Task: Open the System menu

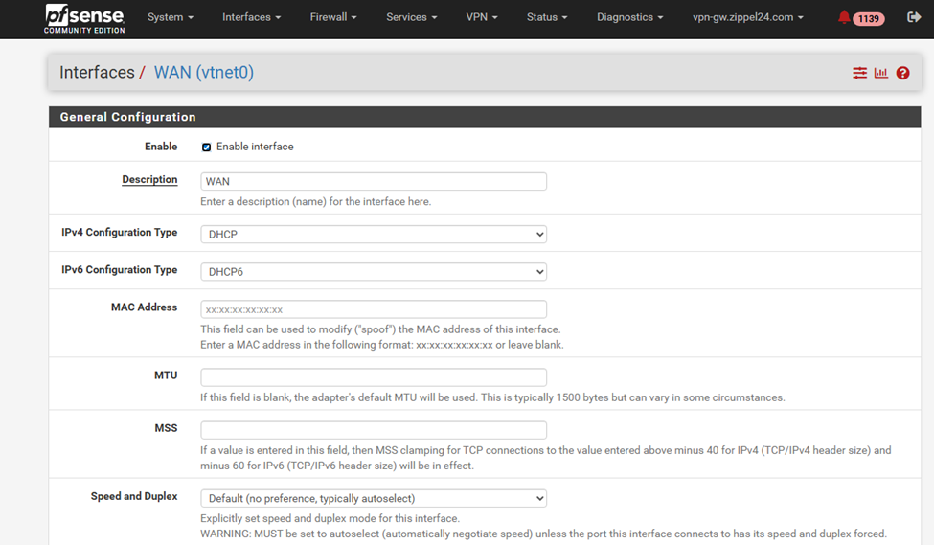Action: pos(170,17)
